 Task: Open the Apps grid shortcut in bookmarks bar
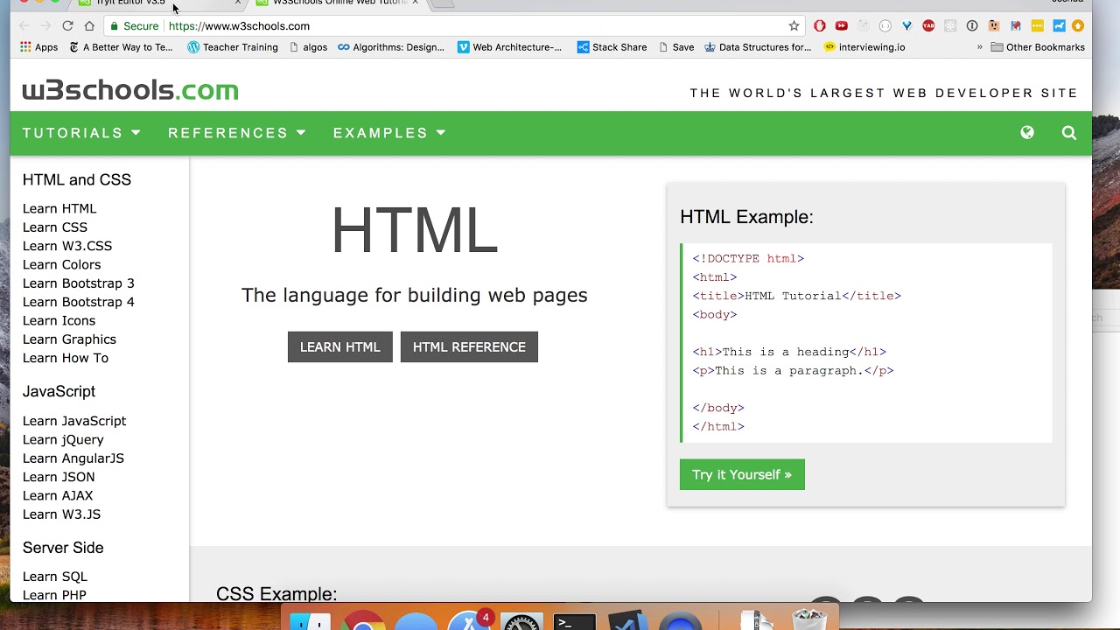click(38, 47)
